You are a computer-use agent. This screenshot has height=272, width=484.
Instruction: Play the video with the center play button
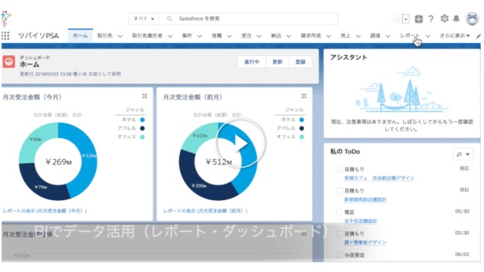click(x=240, y=143)
